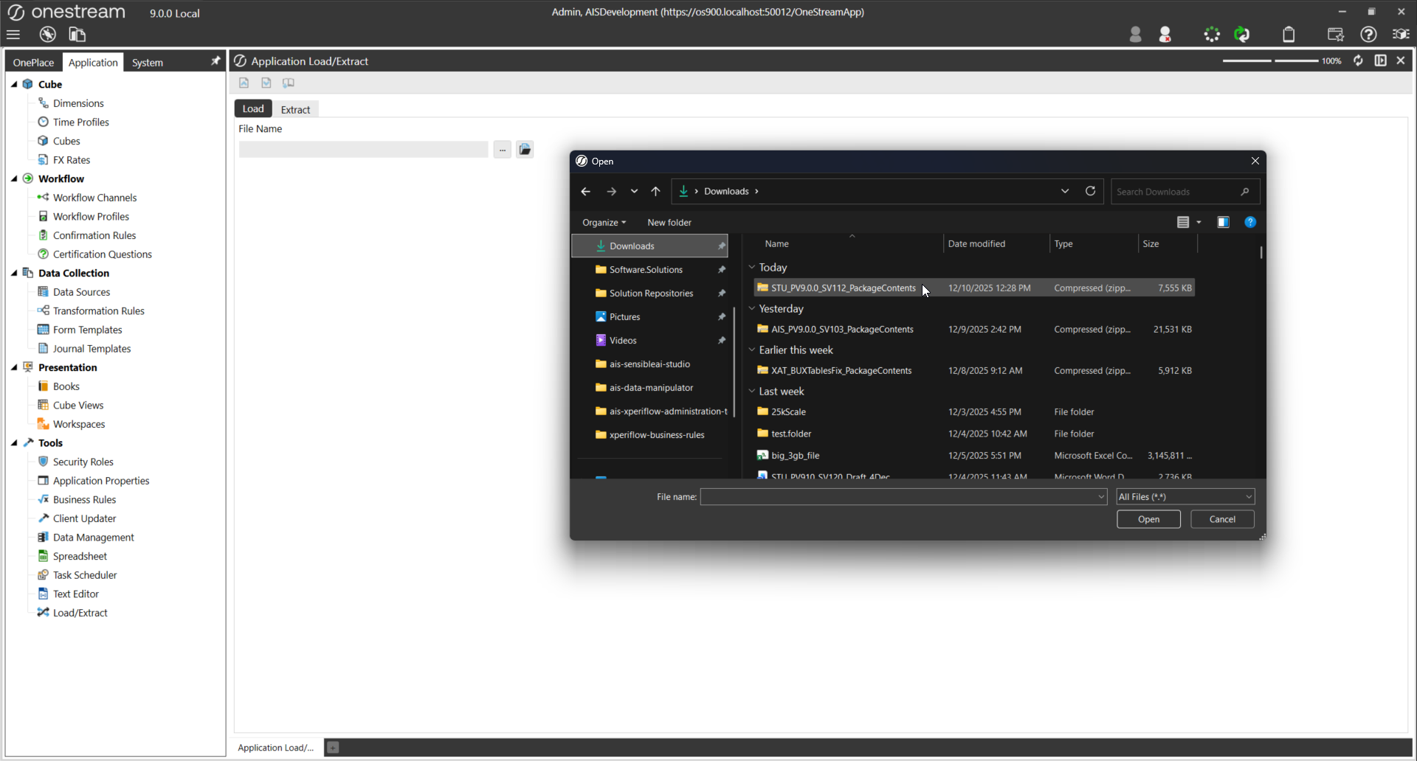
Task: Click the folder browse icon next to File Name
Action: point(525,149)
